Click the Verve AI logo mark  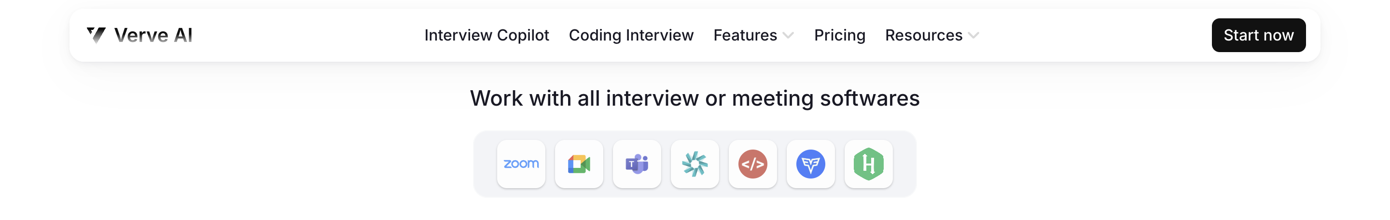pyautogui.click(x=96, y=35)
